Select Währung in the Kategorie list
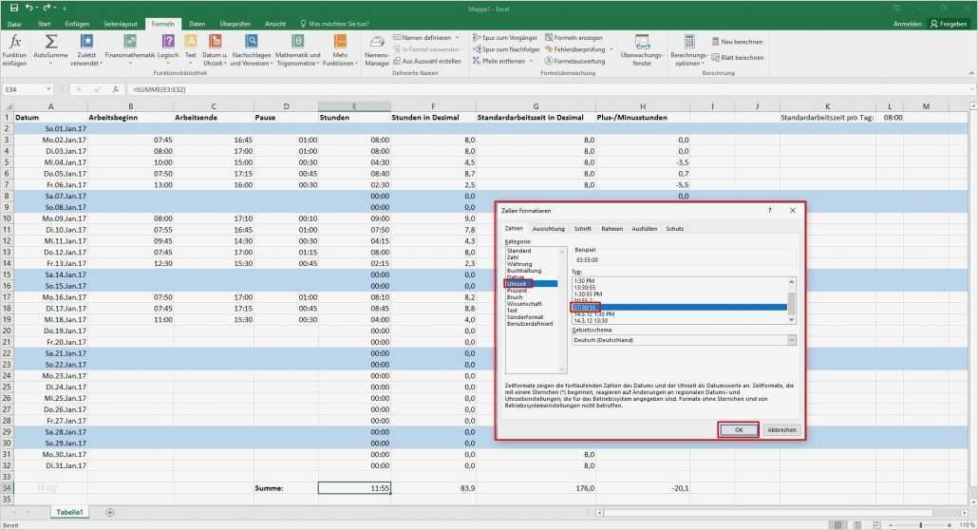Image resolution: width=978 pixels, height=530 pixels. [519, 264]
